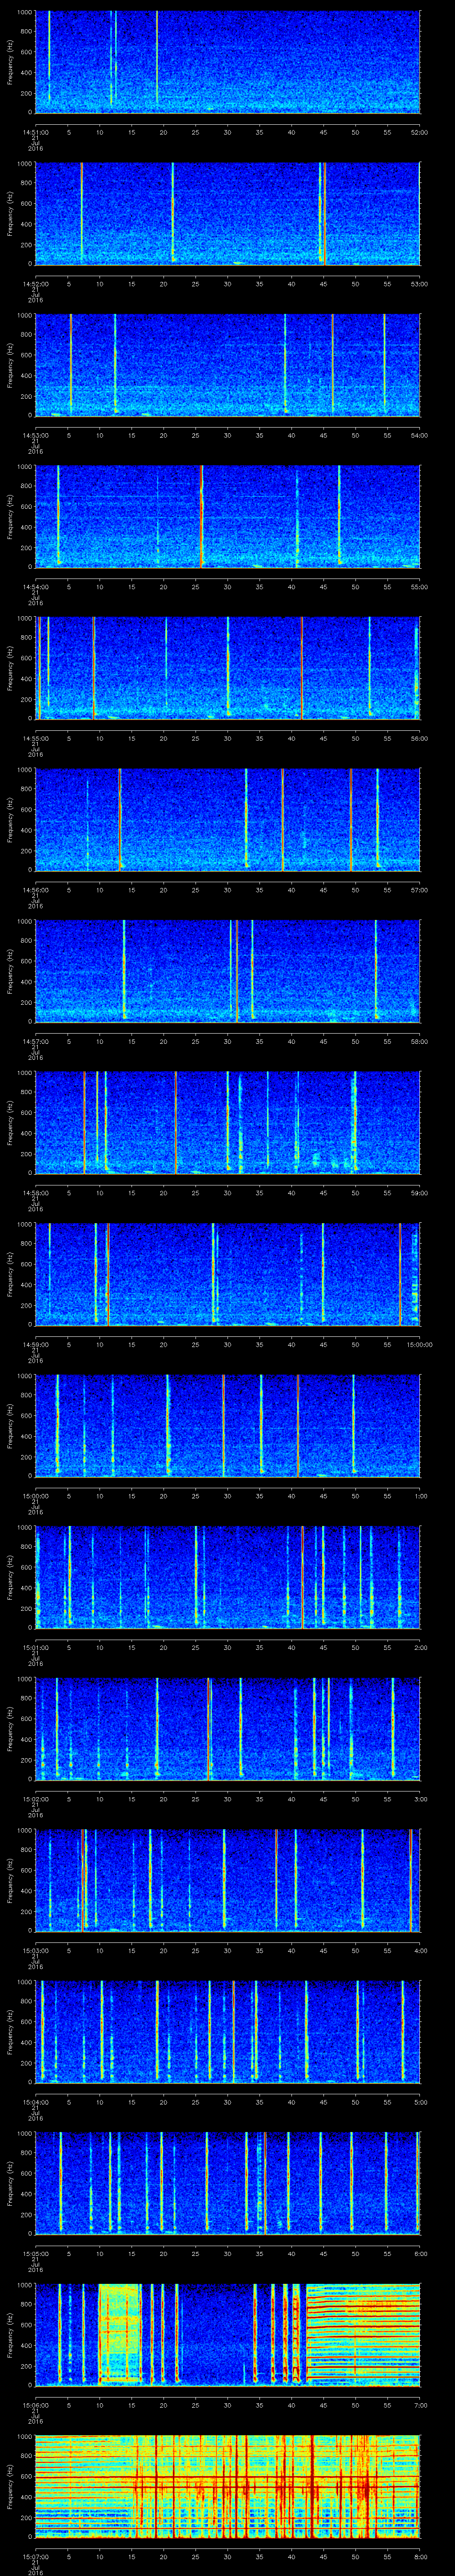Screen dimensions: 455x2576
Task: Select the spectrogram panel starting at 14:55:00
Action: pyautogui.click(x=228, y=668)
